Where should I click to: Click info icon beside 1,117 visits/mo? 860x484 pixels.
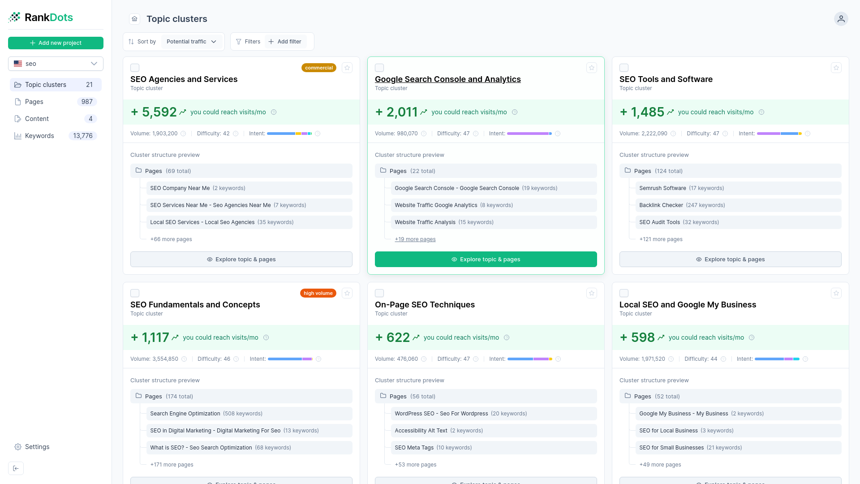coord(266,337)
